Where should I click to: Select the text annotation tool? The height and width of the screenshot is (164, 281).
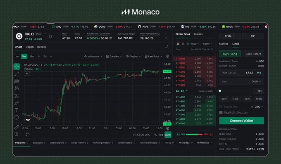[x=17, y=110]
